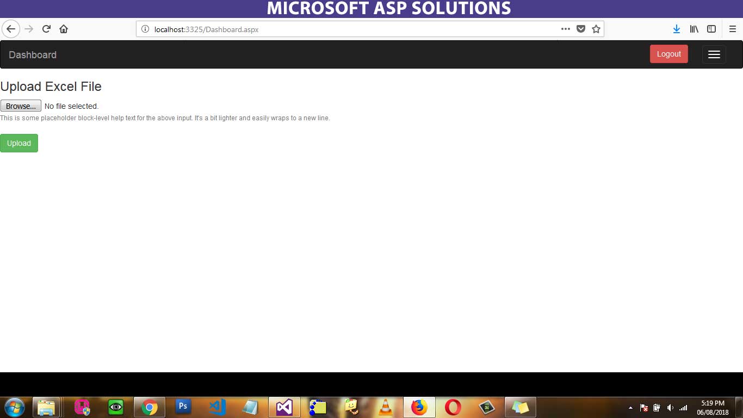Open page actions three-dot menu in address bar
The height and width of the screenshot is (418, 743).
click(566, 29)
